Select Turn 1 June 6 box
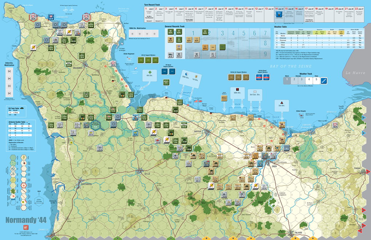Screen dimensions: 371x240 (149, 15)
